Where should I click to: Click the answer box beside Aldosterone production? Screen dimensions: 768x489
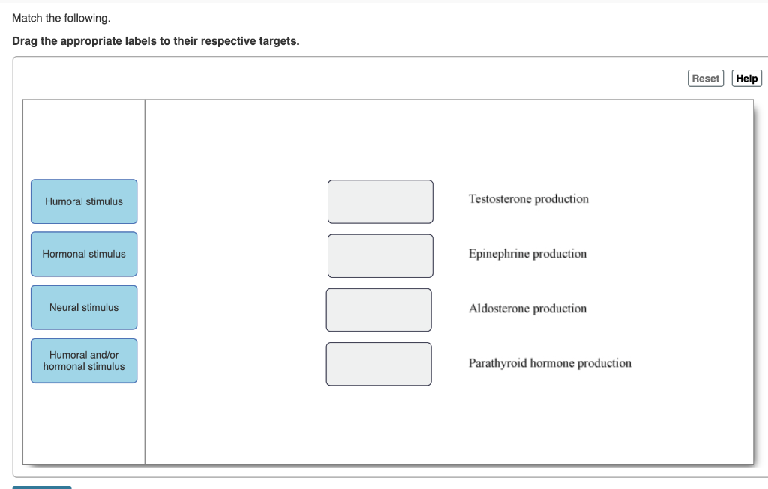379,309
